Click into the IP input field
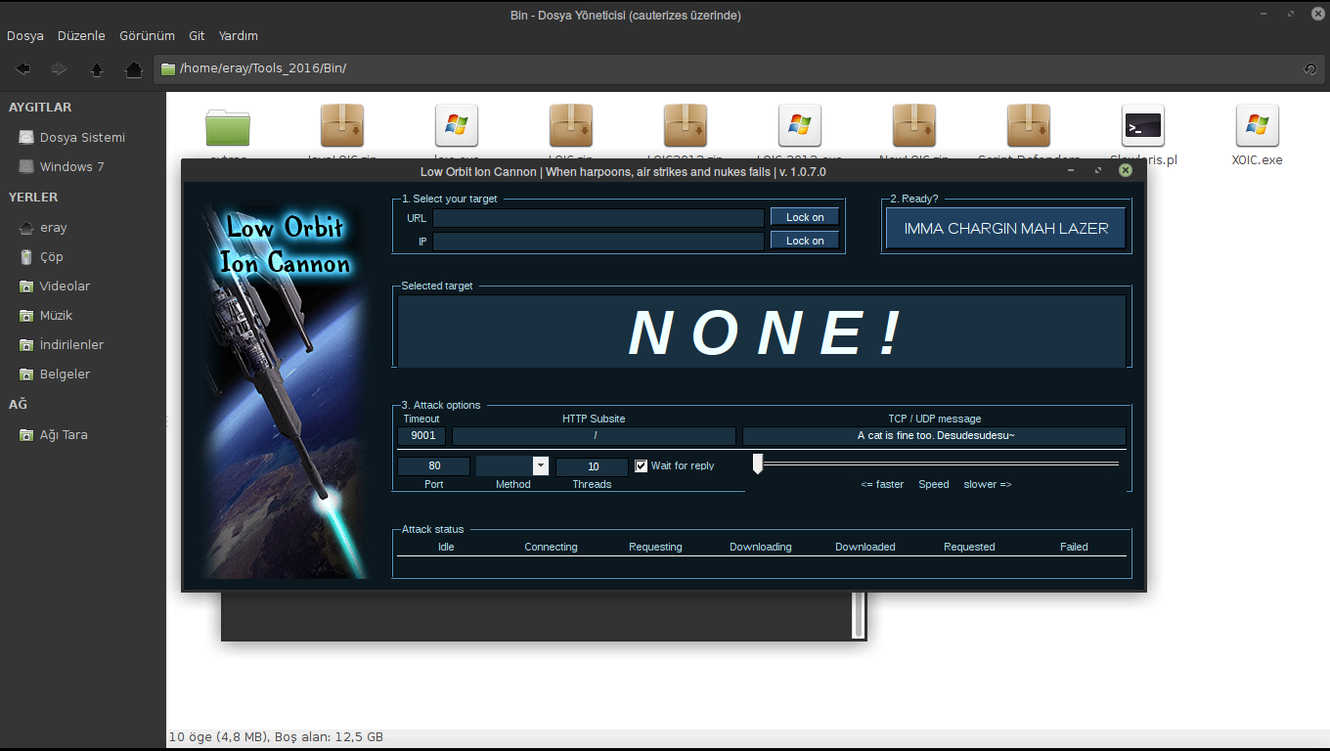This screenshot has width=1330, height=751. (x=598, y=242)
